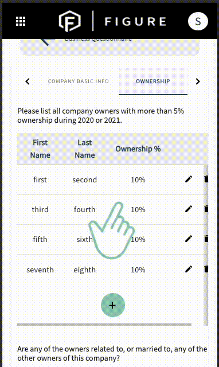Delete the first second owner row
The height and width of the screenshot is (367, 219).
(x=206, y=179)
